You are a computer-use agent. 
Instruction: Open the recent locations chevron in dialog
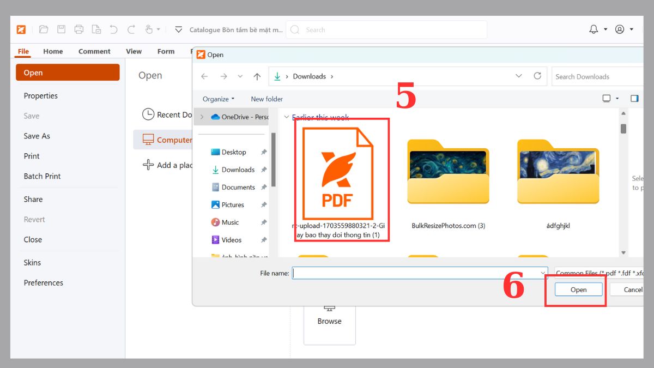click(240, 76)
